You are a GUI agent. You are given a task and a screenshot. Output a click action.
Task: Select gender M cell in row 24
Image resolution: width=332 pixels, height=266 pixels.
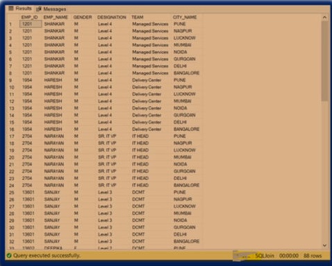(76, 185)
